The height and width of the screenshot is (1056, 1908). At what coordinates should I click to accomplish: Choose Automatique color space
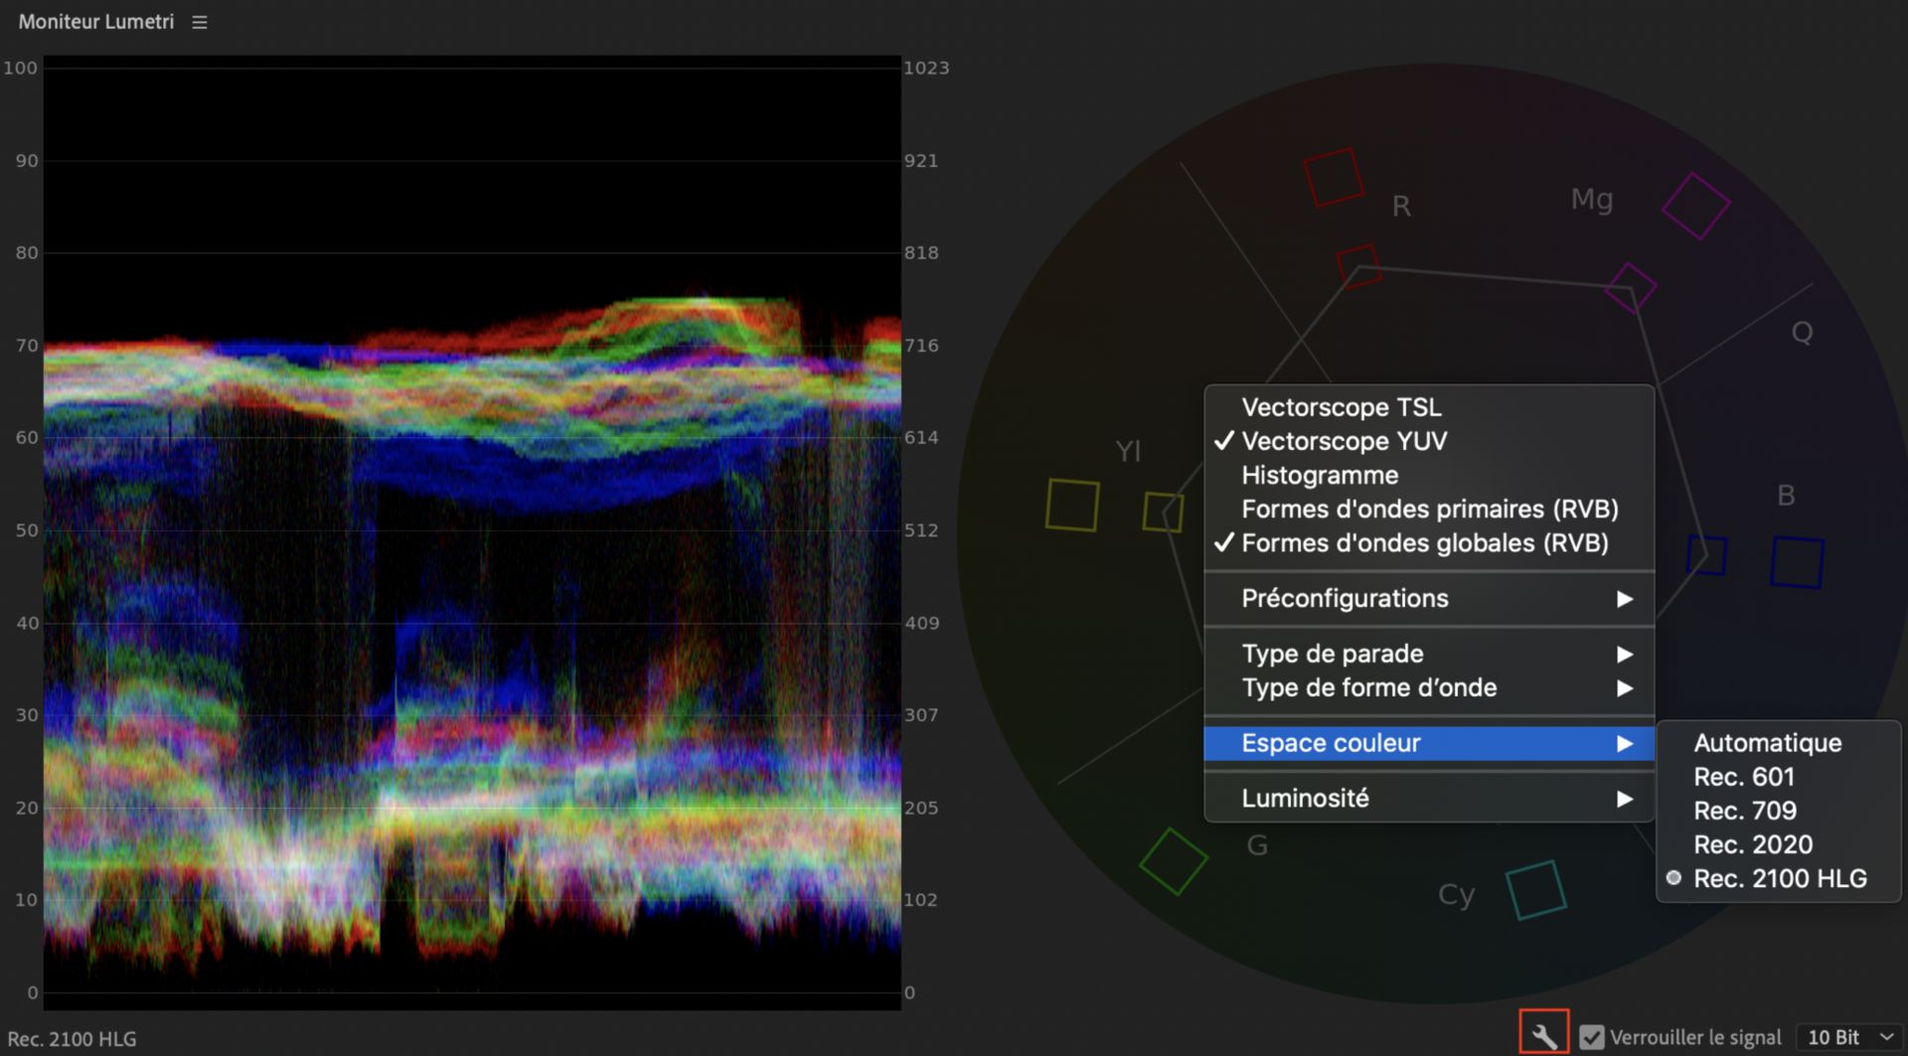1767,743
